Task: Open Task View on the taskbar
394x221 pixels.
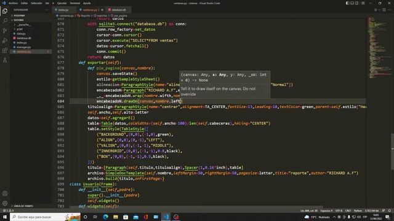Action: coord(95,217)
